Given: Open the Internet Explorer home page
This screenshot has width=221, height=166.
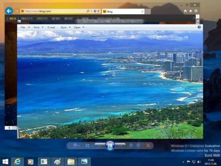Looking at the screenshot, I should pyautogui.click(x=185, y=11).
